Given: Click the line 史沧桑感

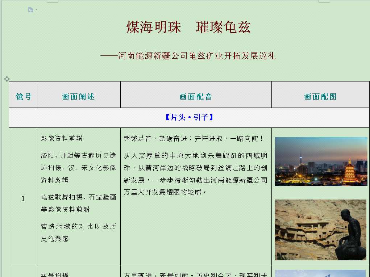Looking at the screenshot, I should pos(54,239).
